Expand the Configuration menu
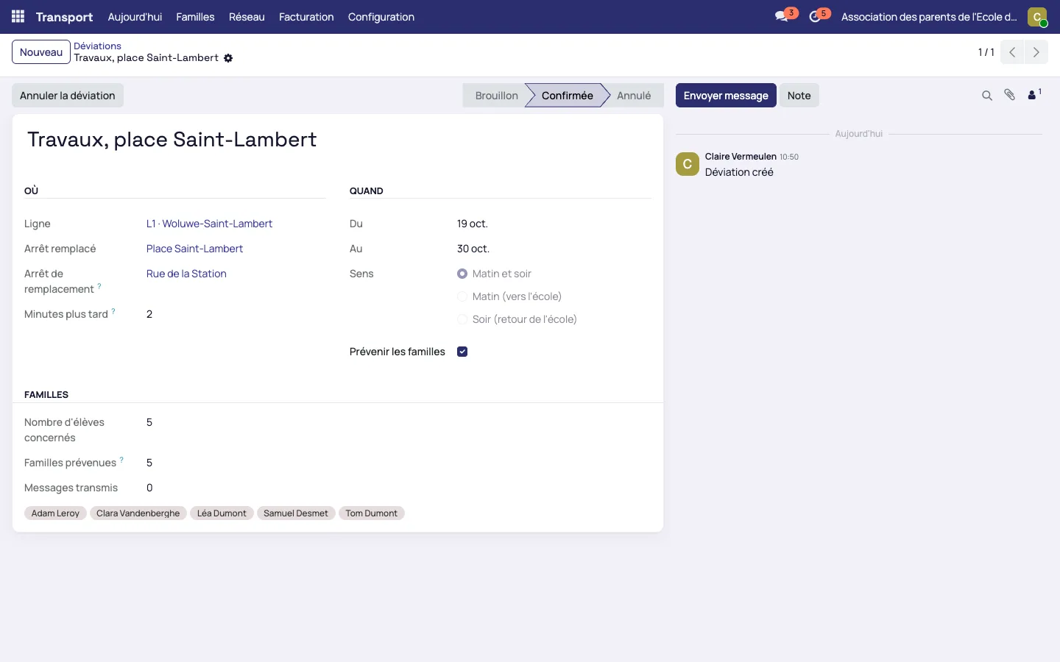This screenshot has width=1060, height=662. click(x=381, y=17)
